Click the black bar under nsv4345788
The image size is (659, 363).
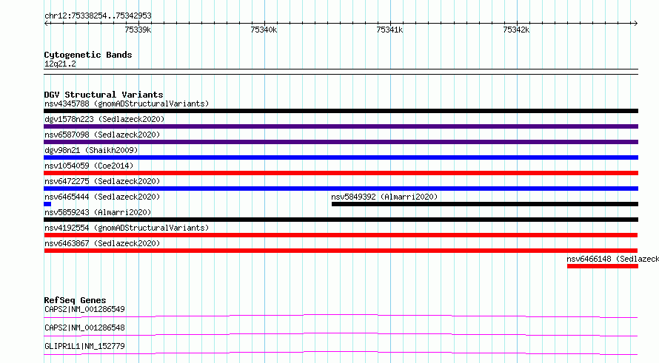341,111
